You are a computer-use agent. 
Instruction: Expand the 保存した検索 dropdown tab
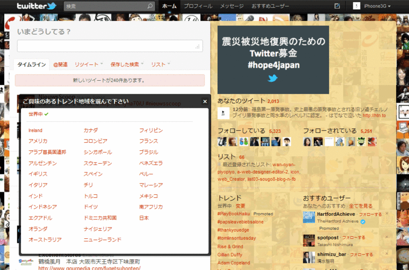tap(127, 64)
